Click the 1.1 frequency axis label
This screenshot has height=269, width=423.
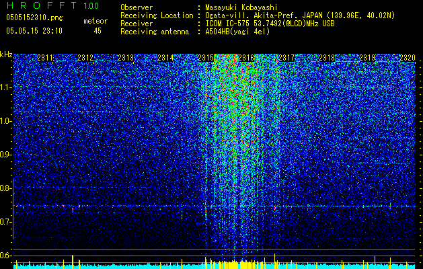pyautogui.click(x=6, y=87)
